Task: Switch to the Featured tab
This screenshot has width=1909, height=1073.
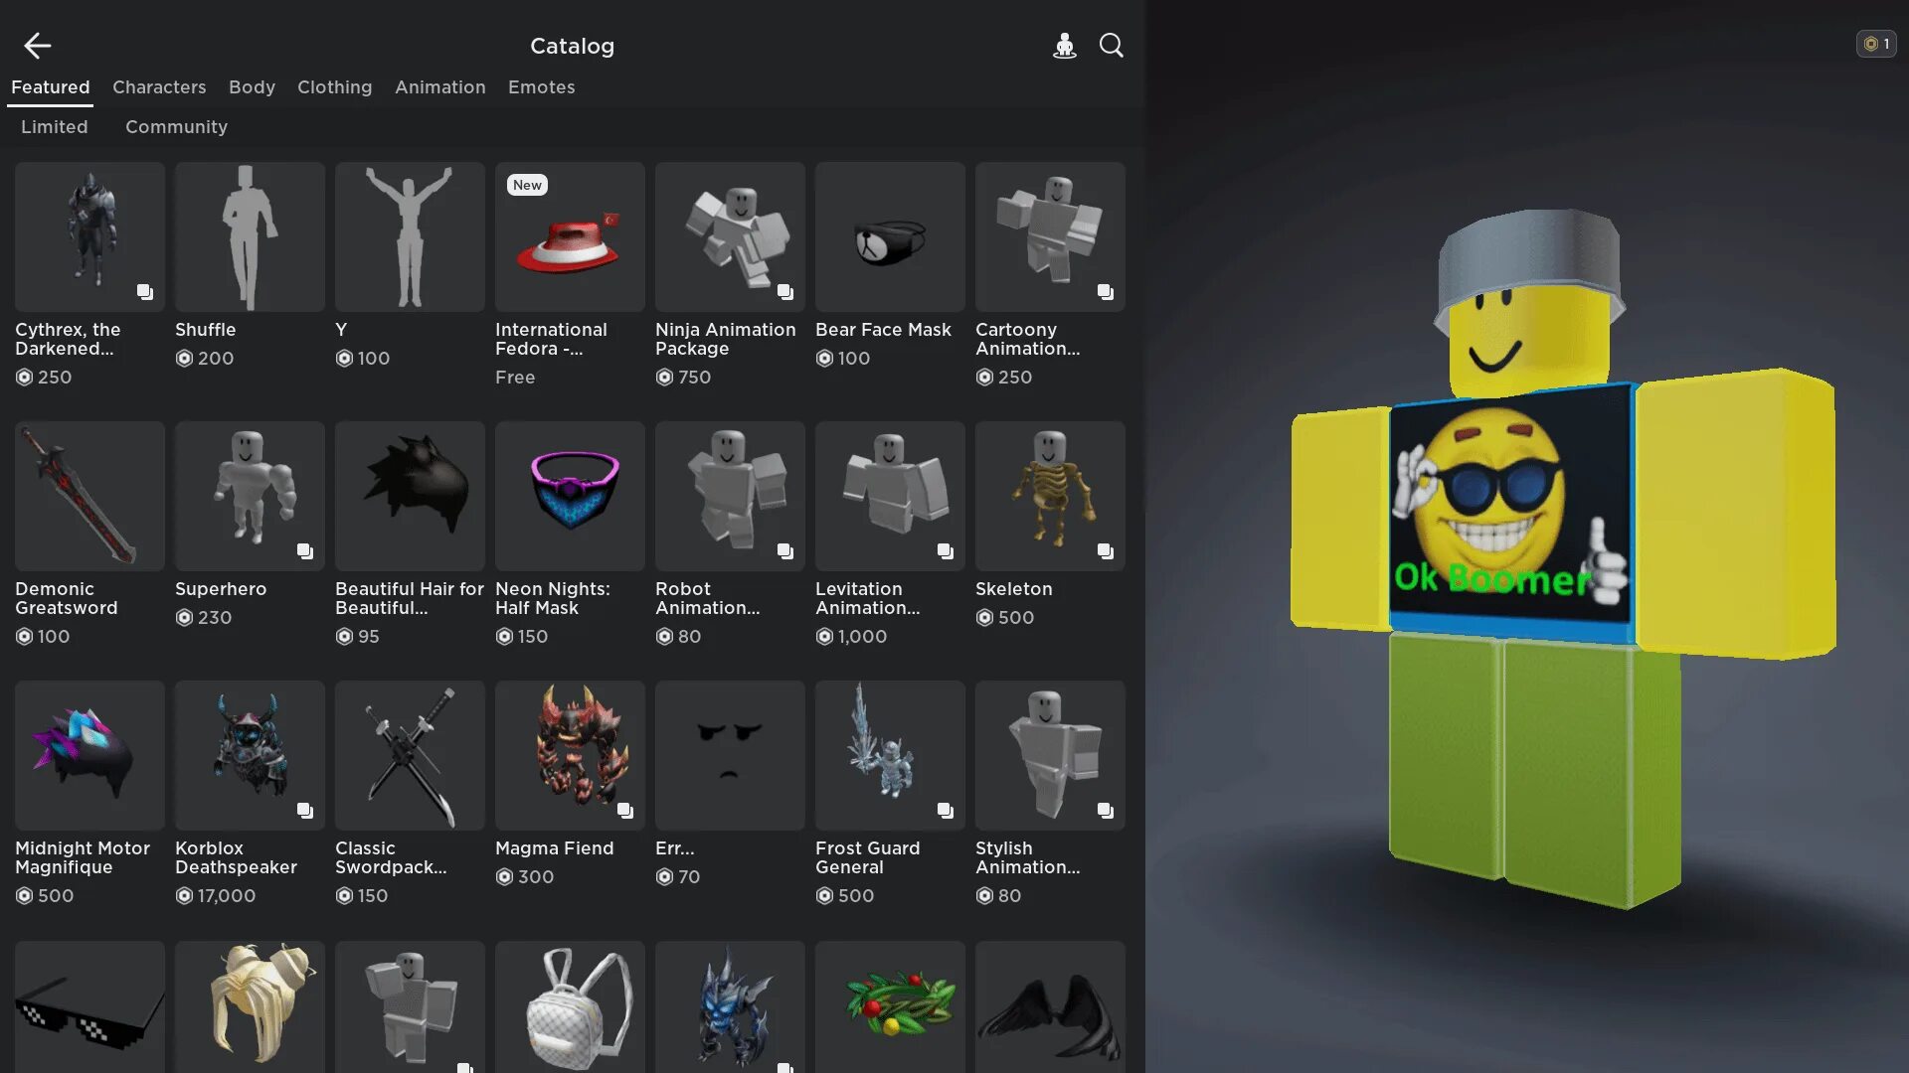Action: click(50, 87)
